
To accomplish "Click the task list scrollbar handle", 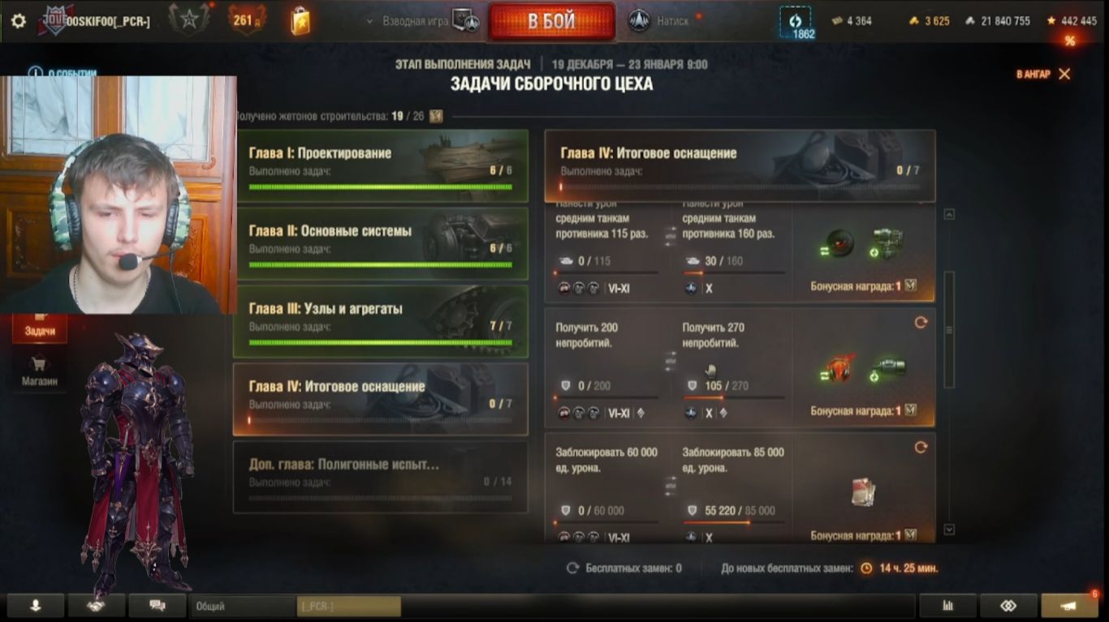I will [949, 322].
